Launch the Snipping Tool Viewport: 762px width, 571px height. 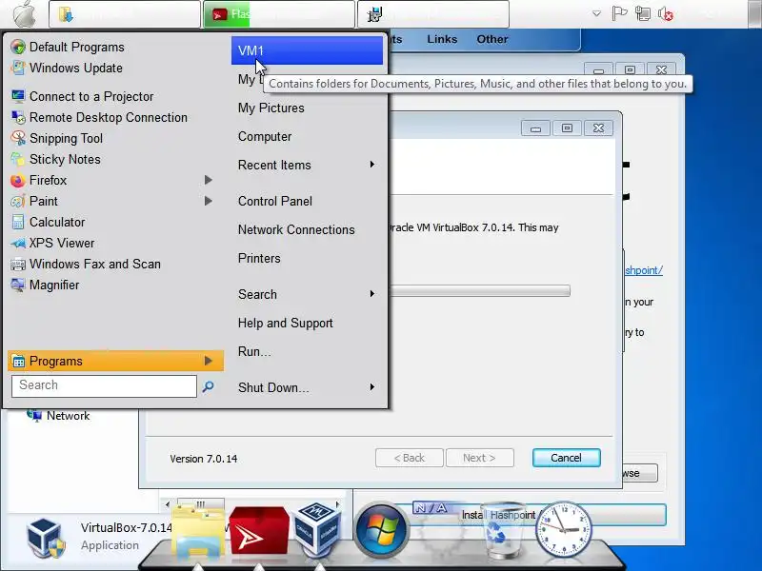coord(66,138)
